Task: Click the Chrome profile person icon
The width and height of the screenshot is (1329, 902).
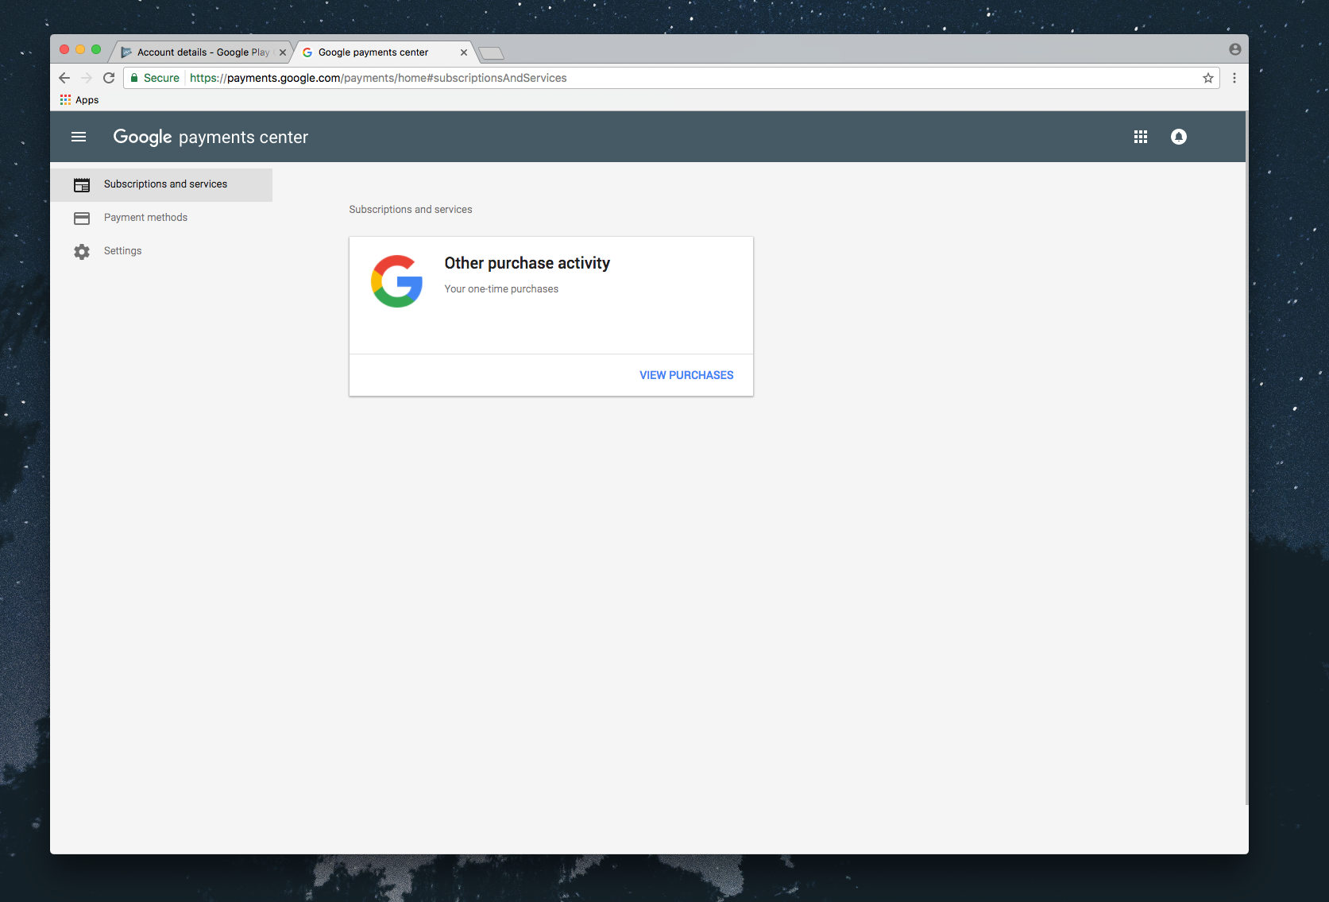Action: (1235, 49)
